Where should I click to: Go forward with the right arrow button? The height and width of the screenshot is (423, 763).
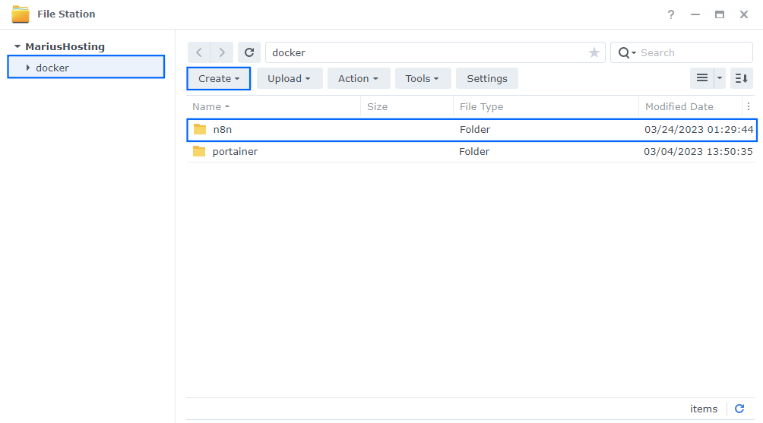pyautogui.click(x=222, y=52)
